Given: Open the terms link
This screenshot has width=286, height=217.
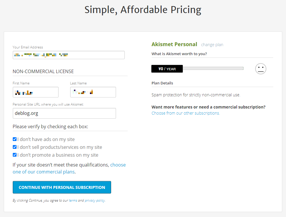Looking at the screenshot, I should click(x=73, y=200).
